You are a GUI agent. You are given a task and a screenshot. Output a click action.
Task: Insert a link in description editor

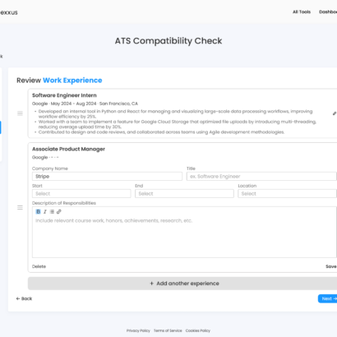coord(59,211)
